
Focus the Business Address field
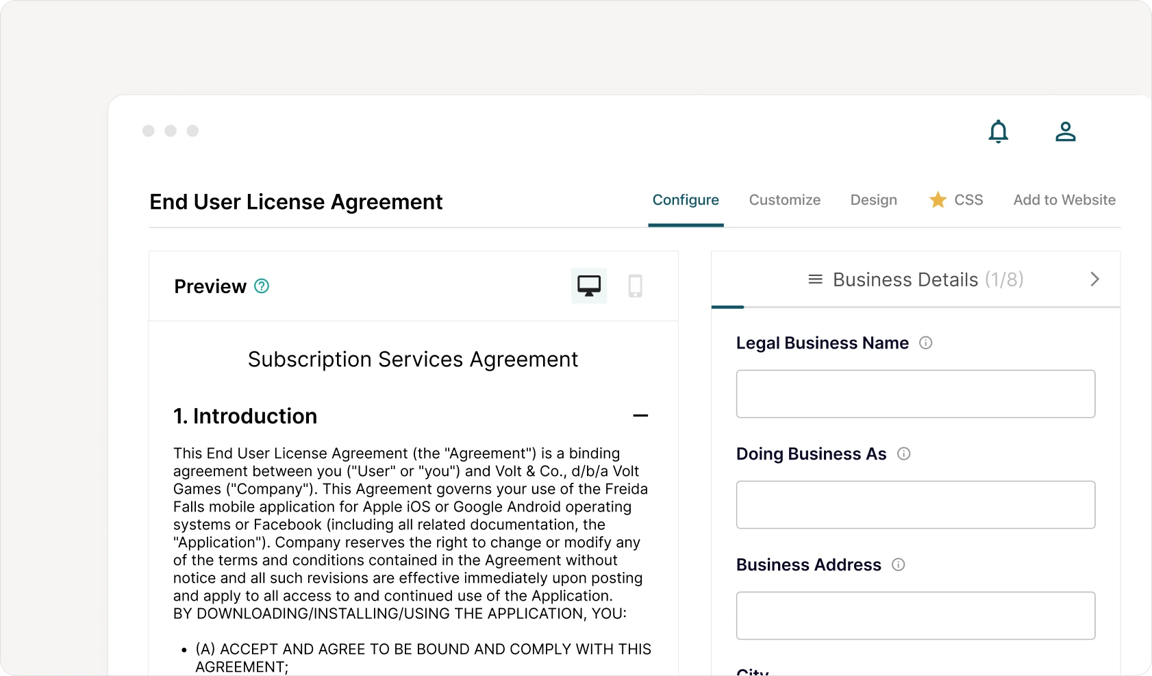pos(916,616)
